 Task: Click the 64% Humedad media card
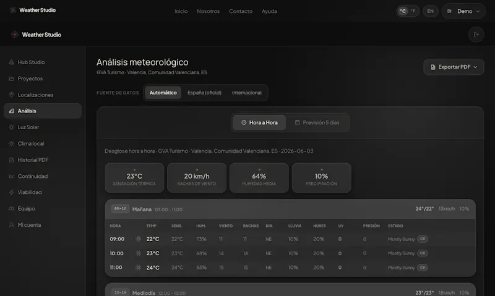(x=259, y=178)
